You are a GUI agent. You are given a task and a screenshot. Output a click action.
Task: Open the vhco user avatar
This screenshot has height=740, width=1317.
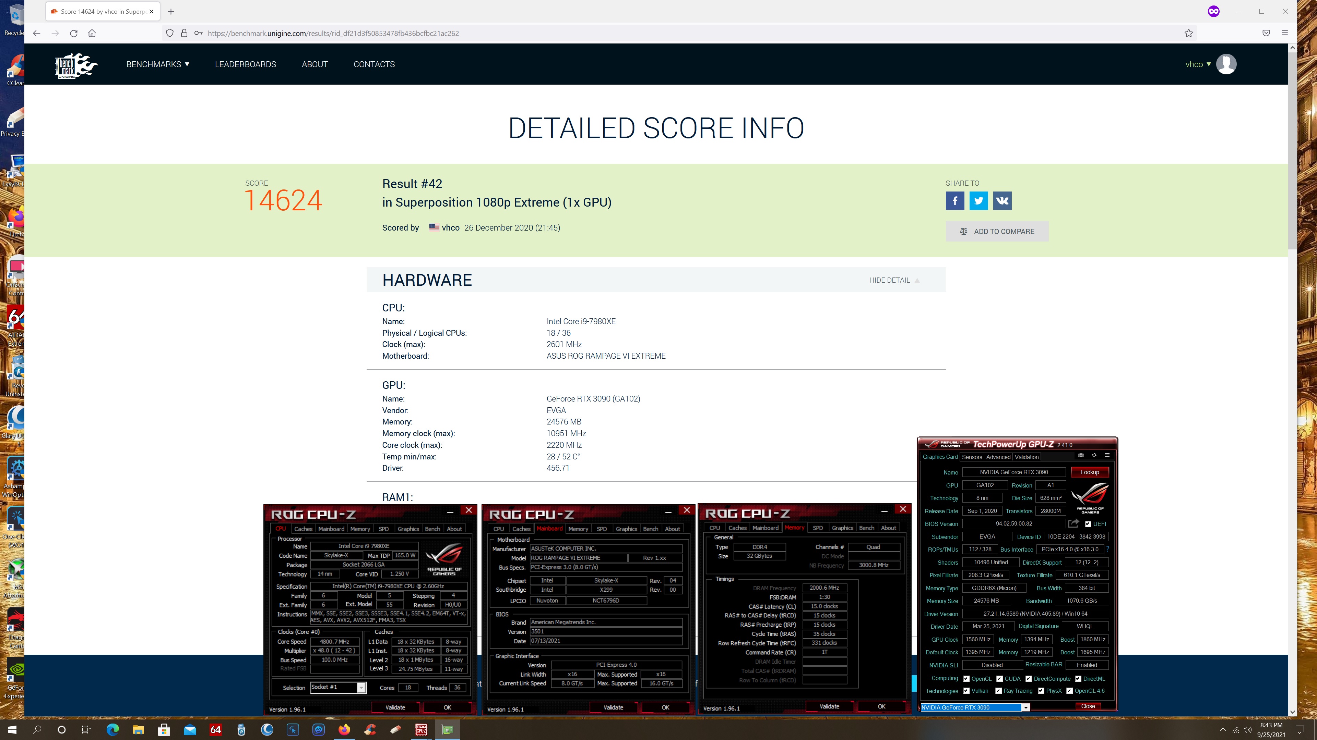(1226, 64)
